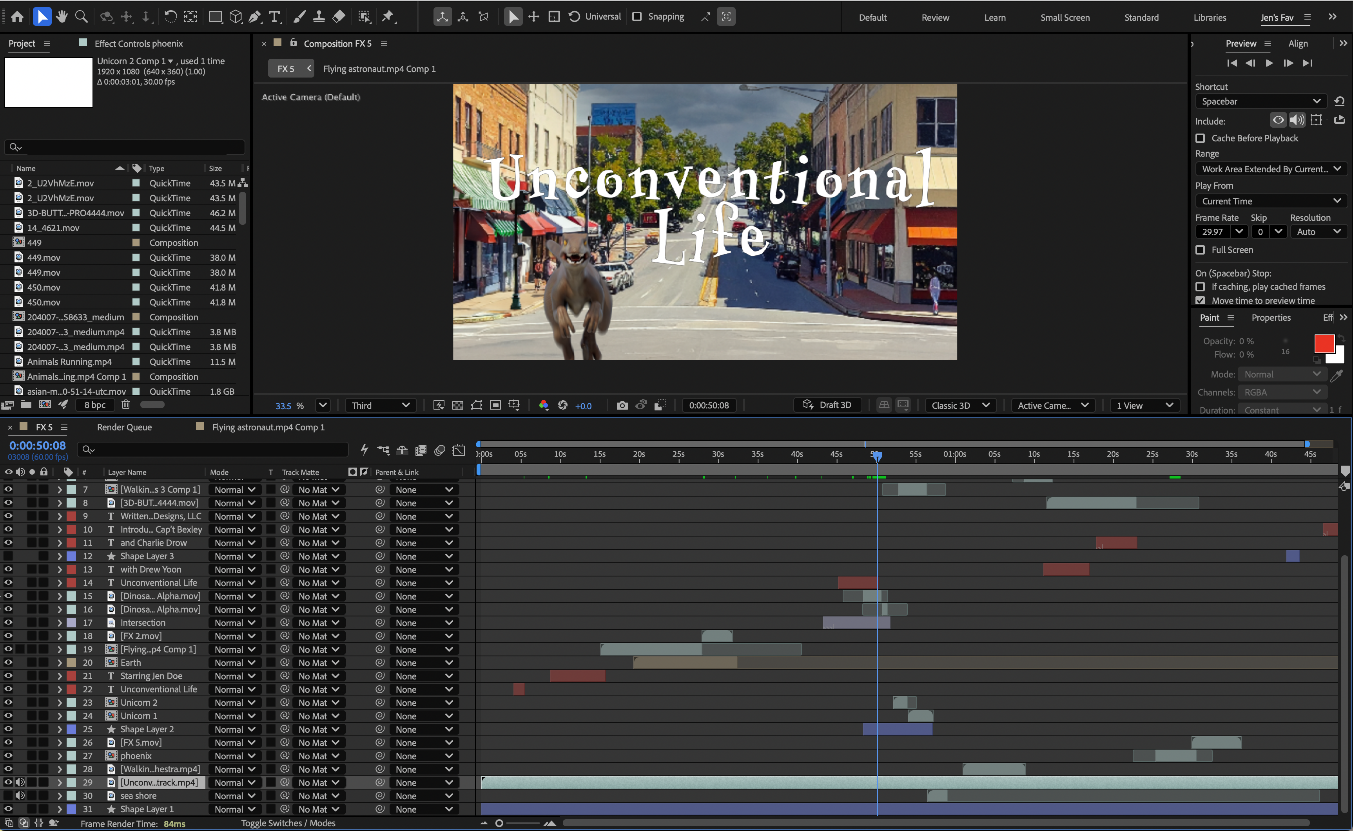This screenshot has height=831, width=1353.
Task: Toggle transparency grid in viewer
Action: 458,406
